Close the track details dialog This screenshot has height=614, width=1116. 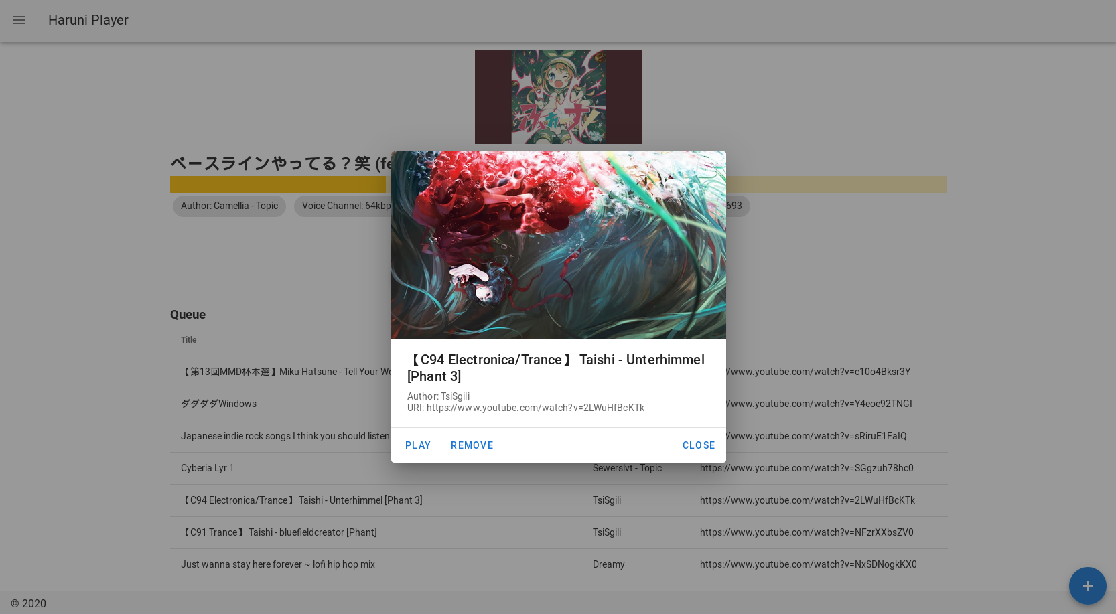[x=698, y=445]
